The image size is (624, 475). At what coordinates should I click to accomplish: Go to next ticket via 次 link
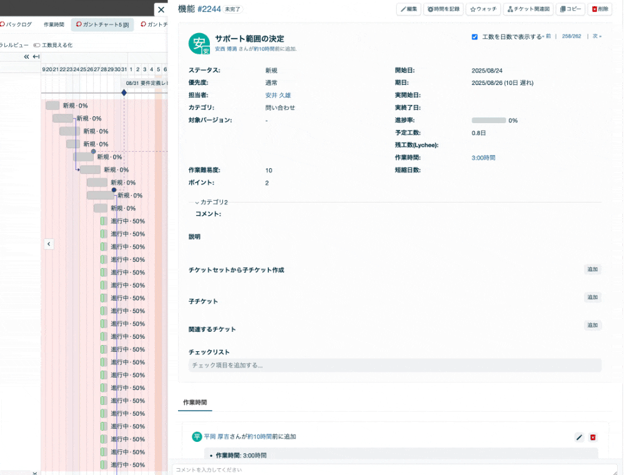pyautogui.click(x=597, y=36)
